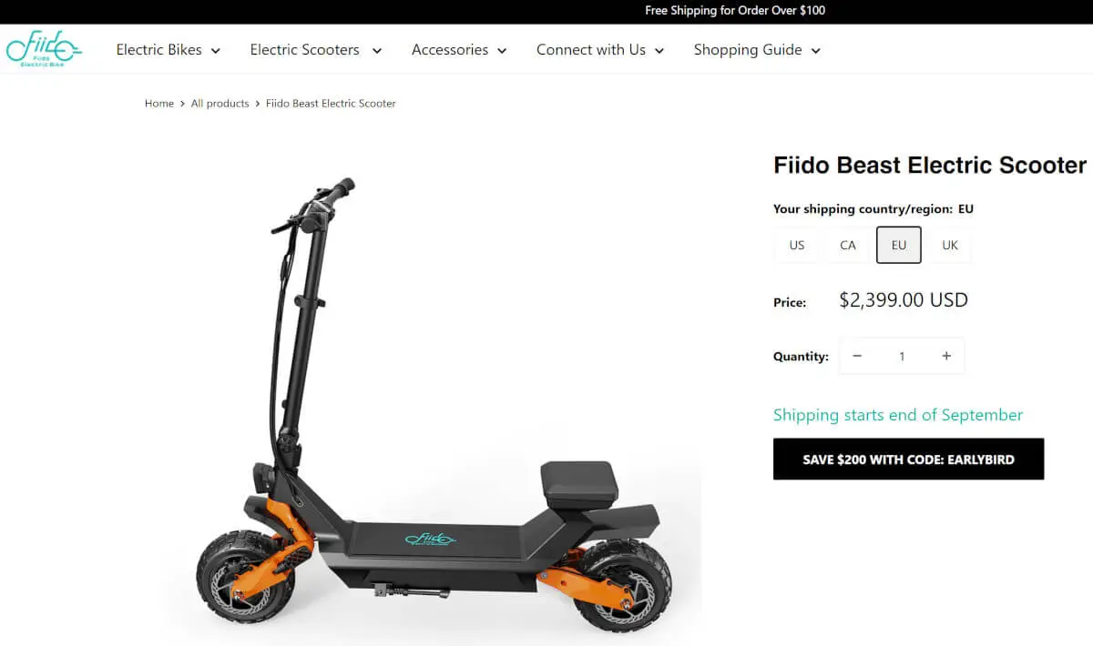Expand the Electric Scooters menu chevron
The image size is (1093, 646).
tap(376, 51)
